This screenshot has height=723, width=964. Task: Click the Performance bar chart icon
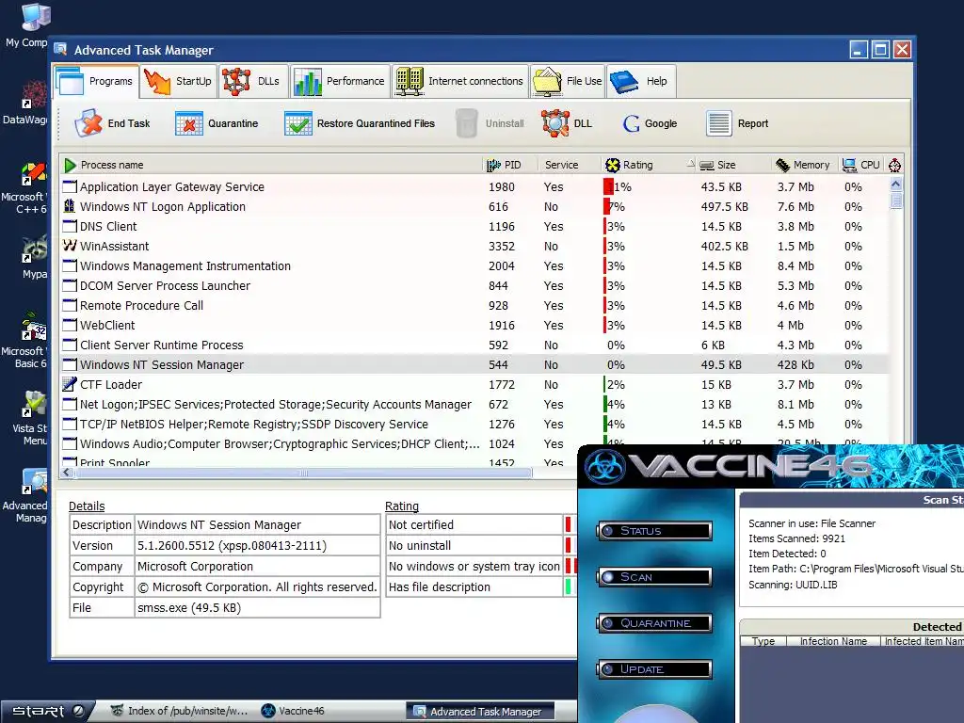pyautogui.click(x=308, y=82)
